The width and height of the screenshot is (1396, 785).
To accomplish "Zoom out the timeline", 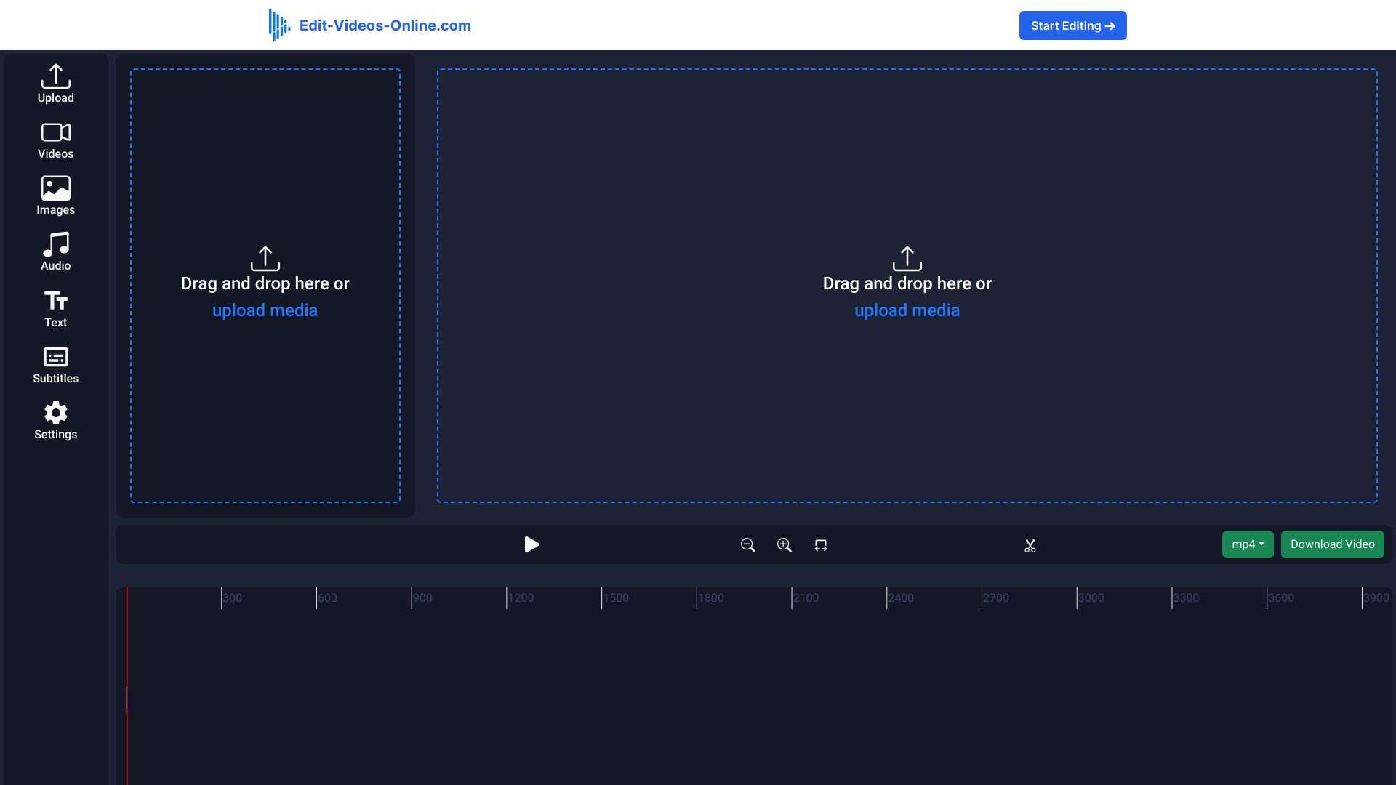I will click(747, 545).
